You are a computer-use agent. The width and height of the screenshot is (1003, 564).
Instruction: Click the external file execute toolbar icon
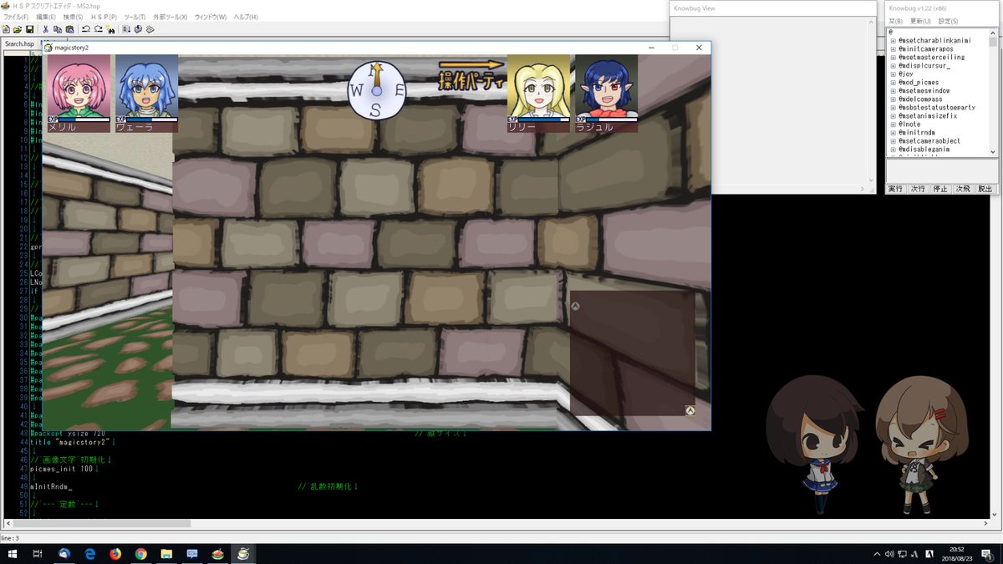click(137, 29)
